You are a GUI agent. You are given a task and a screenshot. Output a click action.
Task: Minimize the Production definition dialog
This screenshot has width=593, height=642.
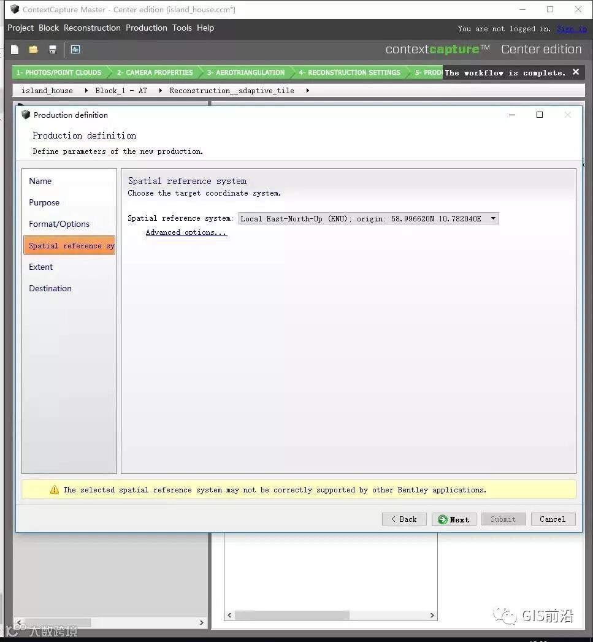coord(512,115)
